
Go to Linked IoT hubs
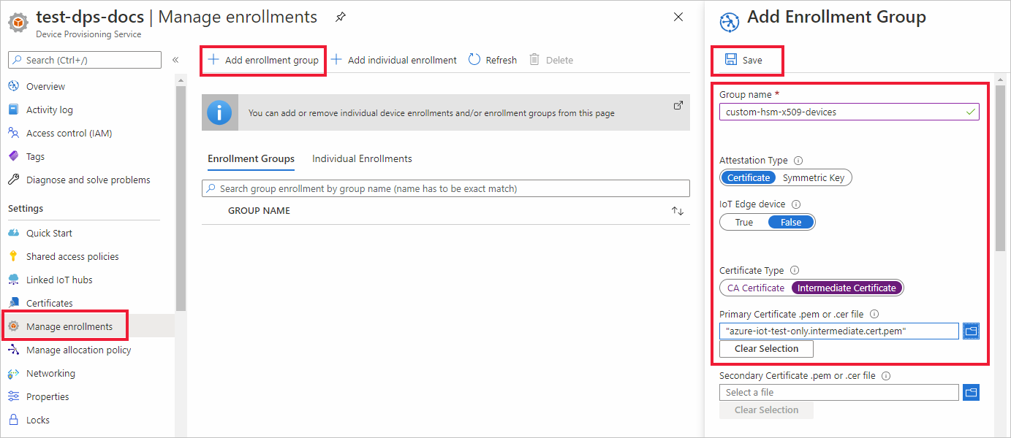[x=59, y=280]
